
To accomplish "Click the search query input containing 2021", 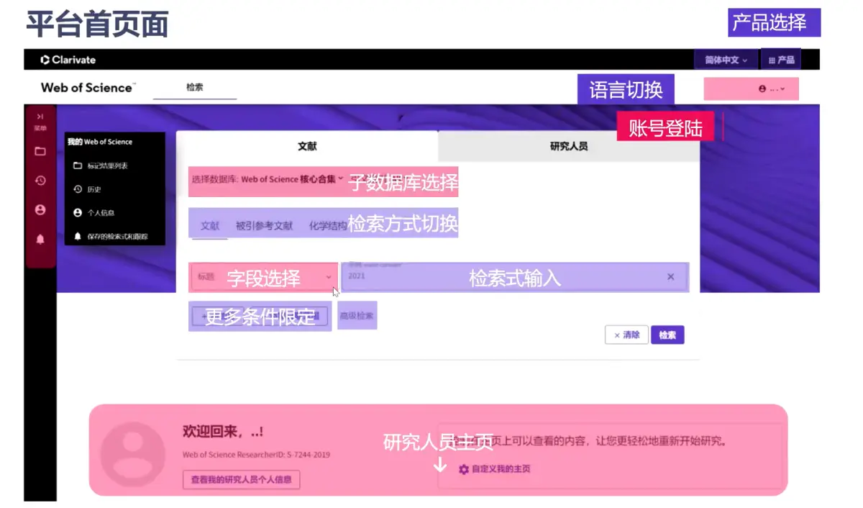I will point(515,276).
